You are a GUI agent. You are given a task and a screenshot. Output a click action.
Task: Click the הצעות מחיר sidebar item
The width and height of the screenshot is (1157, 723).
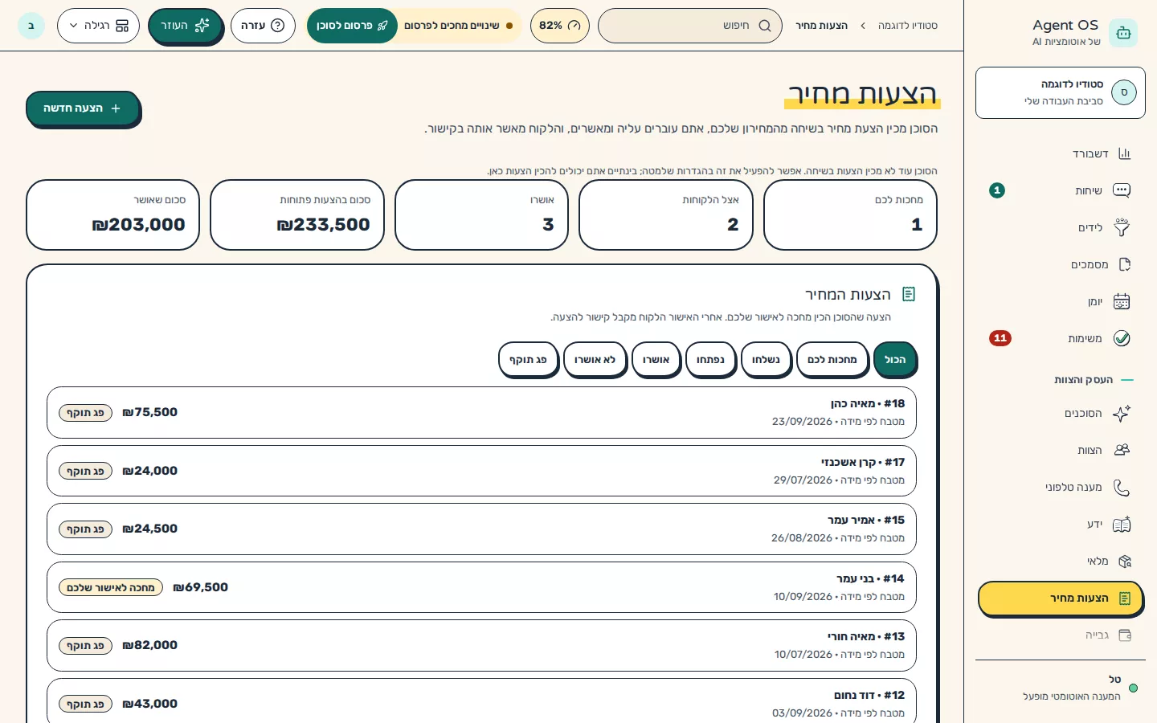point(1060,598)
